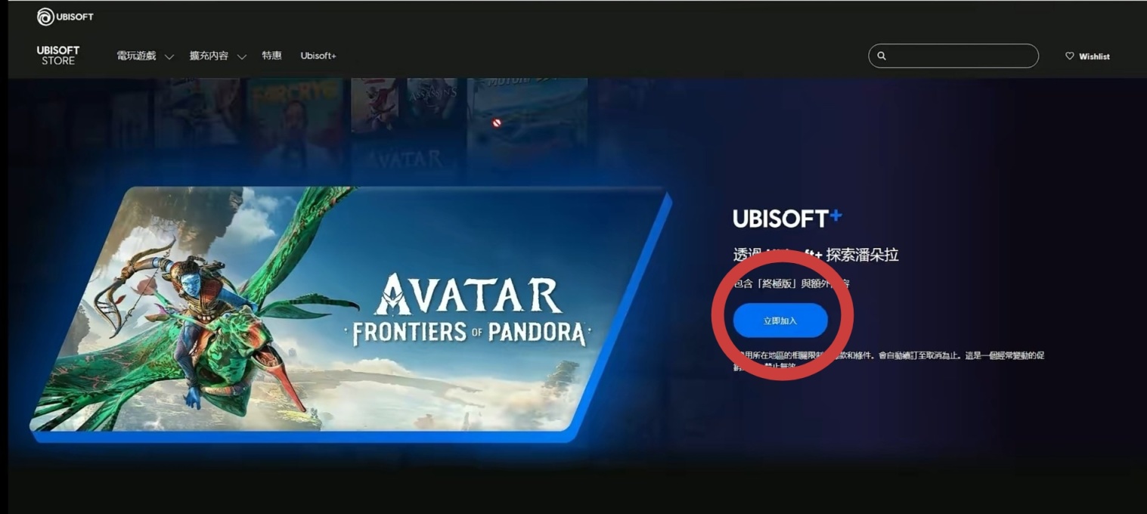The height and width of the screenshot is (514, 1147).
Task: Click the terms and conditions fine print
Action: tap(888, 361)
